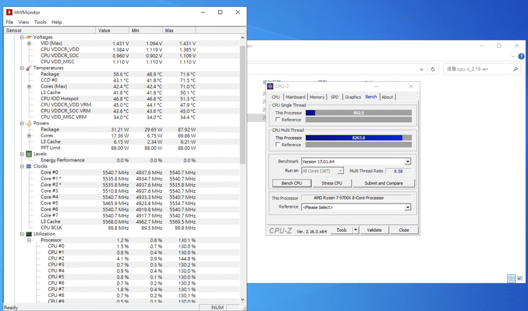Open the View menu in HWMonitor
The height and width of the screenshot is (311, 528).
(x=24, y=22)
